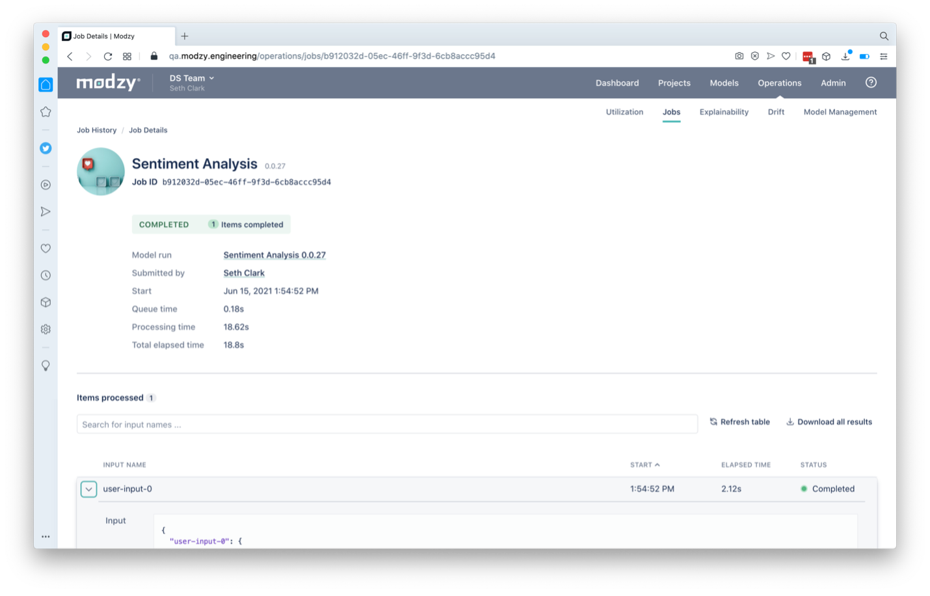This screenshot has height=596, width=930.
Task: Click the sidebar three dots menu
Action: [x=46, y=537]
